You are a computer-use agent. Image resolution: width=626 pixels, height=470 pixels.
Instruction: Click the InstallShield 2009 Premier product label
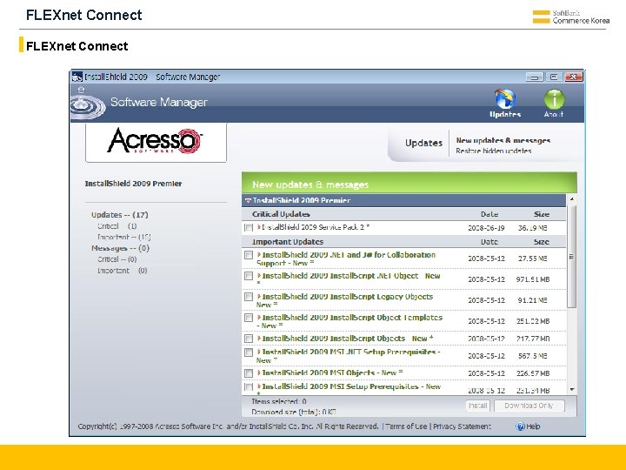coord(133,184)
